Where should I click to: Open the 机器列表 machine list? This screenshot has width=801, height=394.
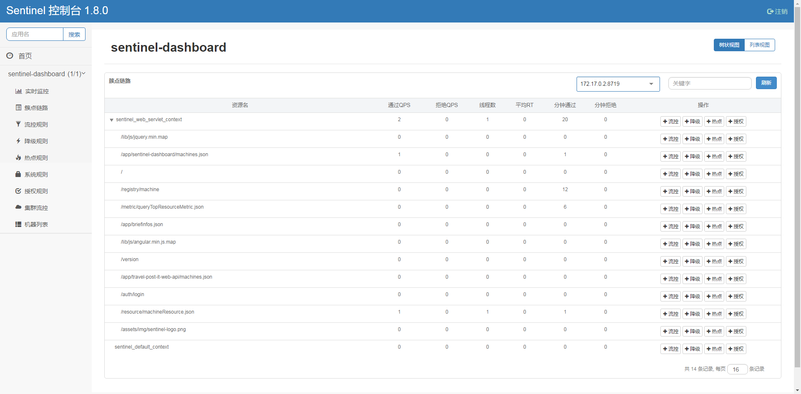pyautogui.click(x=37, y=224)
